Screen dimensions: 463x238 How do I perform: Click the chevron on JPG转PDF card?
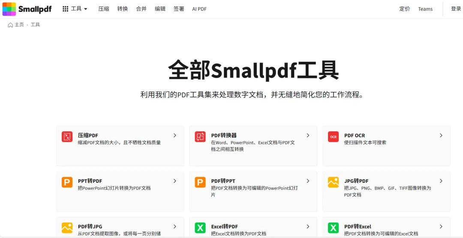tap(441, 181)
